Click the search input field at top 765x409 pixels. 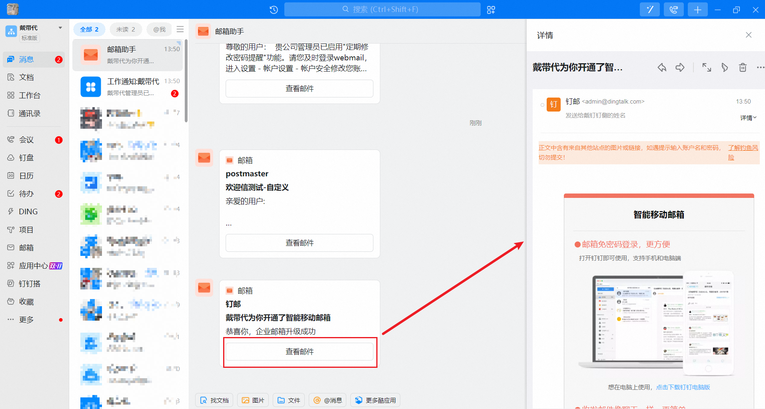(x=382, y=9)
